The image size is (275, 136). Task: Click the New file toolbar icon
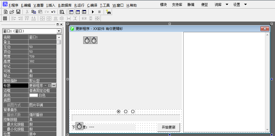tap(6, 12)
